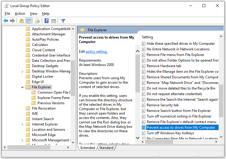Collapse the File Explorer tree node

point(22,87)
